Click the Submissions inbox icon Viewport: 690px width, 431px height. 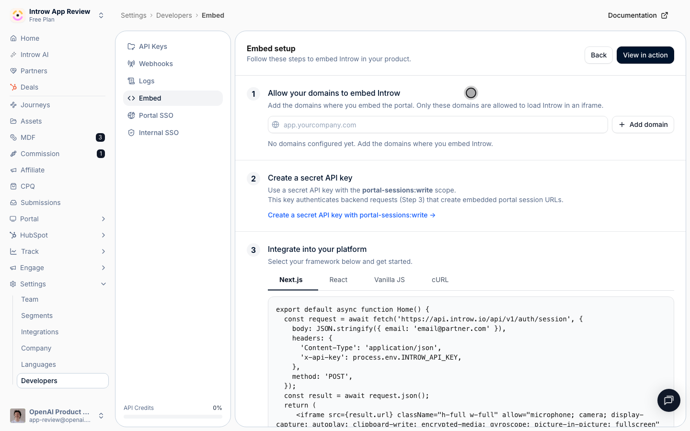point(13,203)
